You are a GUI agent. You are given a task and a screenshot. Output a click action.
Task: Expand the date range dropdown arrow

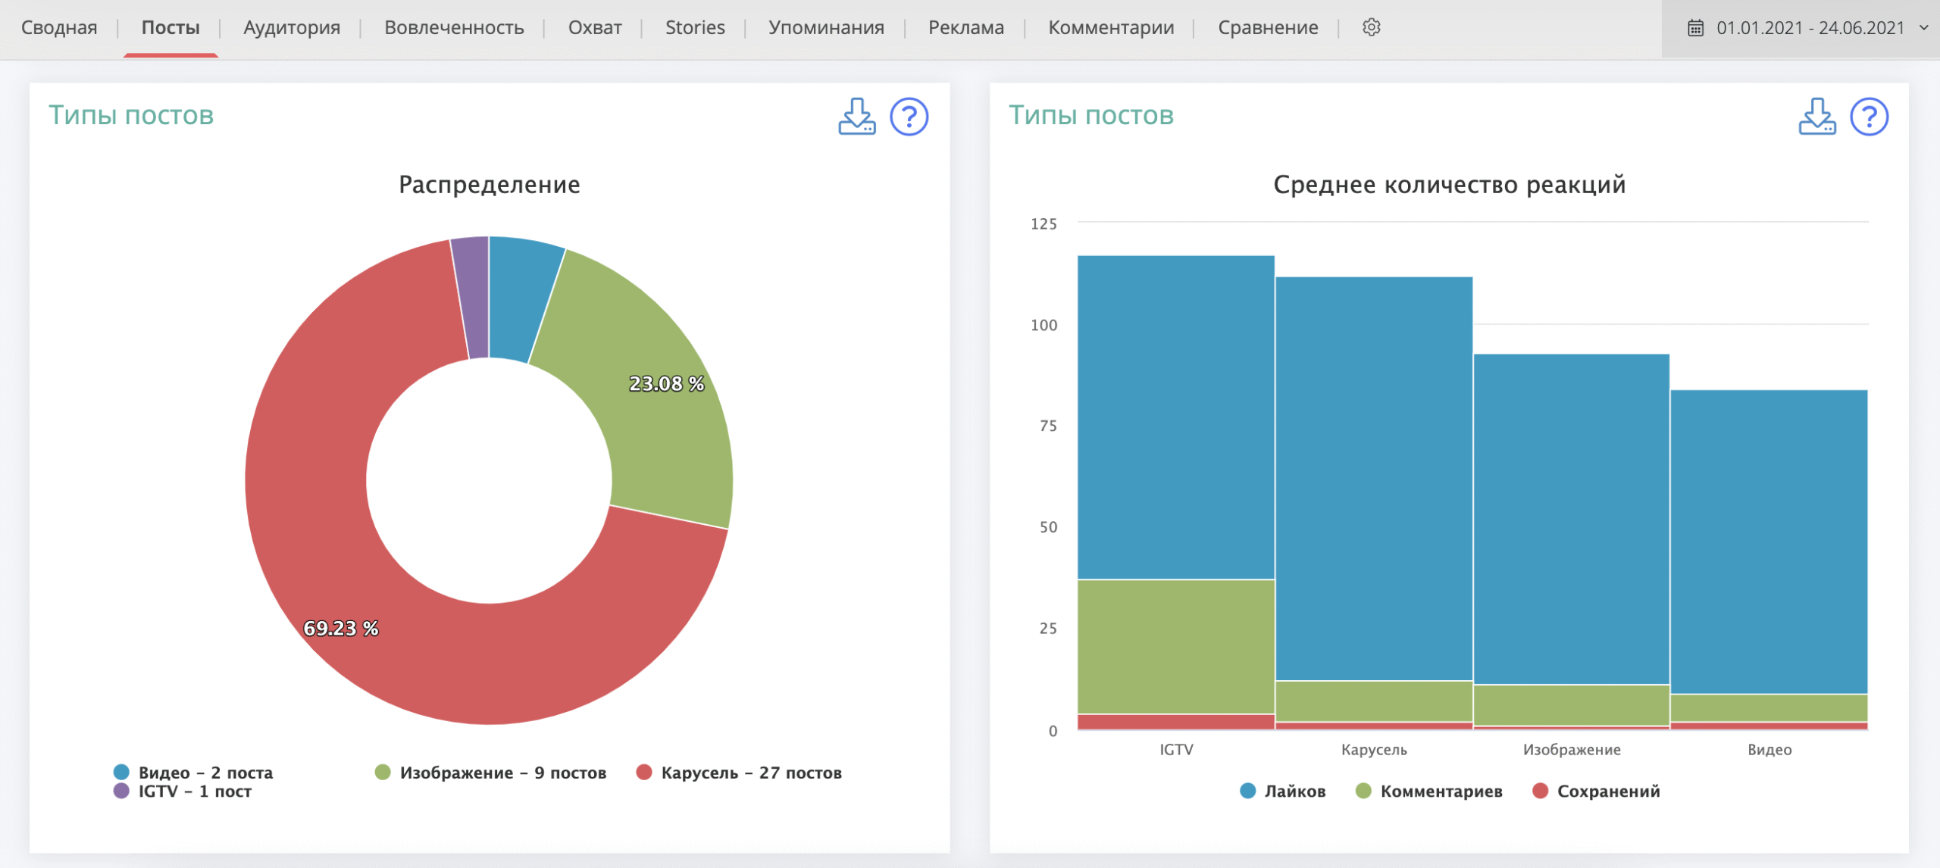coord(1923,28)
